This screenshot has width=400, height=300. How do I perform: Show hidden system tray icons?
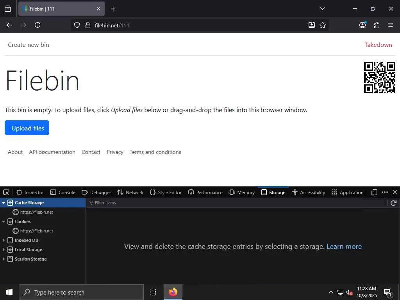click(x=330, y=292)
